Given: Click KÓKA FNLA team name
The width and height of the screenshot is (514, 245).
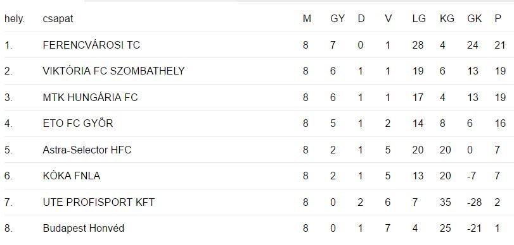Looking at the screenshot, I should click(x=72, y=176).
